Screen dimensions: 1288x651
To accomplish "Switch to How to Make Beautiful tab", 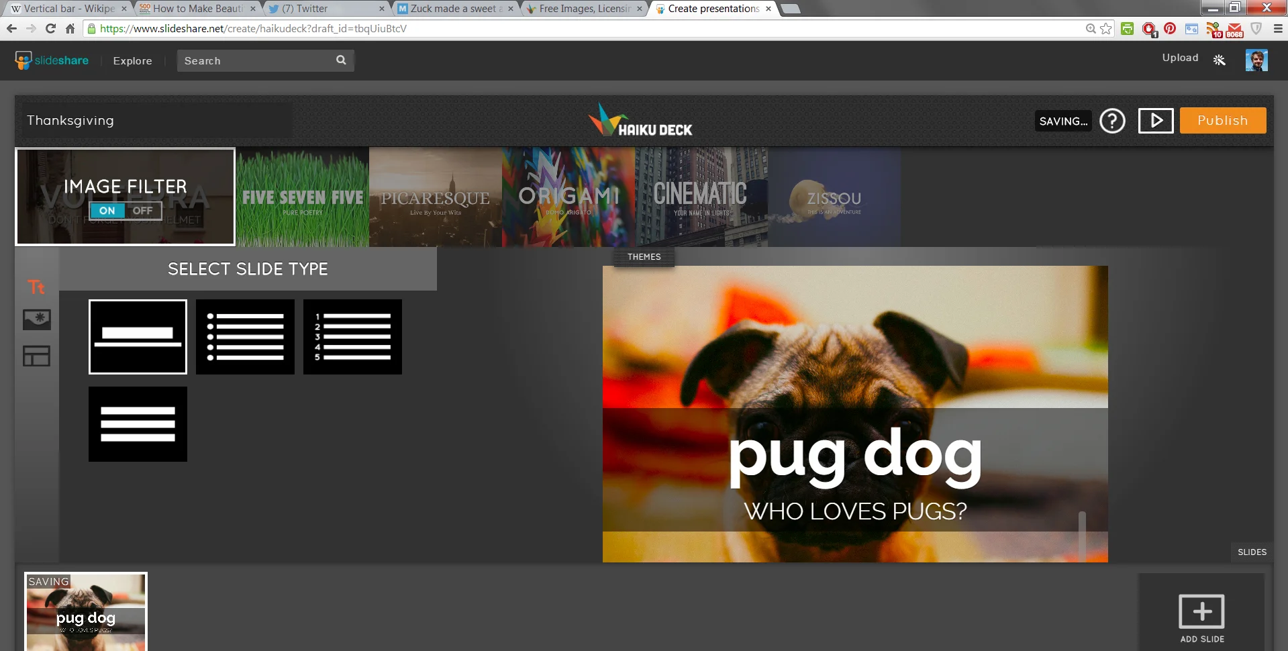I will tap(196, 9).
